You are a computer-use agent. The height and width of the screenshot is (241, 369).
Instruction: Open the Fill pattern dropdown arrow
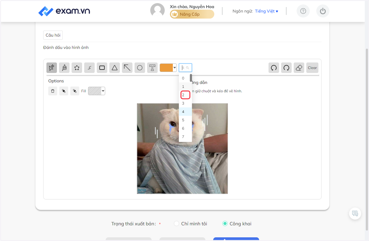[x=103, y=91]
